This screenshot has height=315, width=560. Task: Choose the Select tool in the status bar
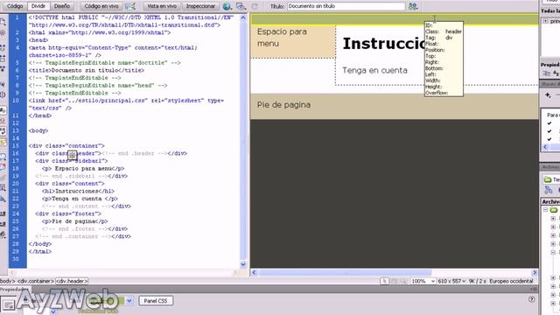384,282
